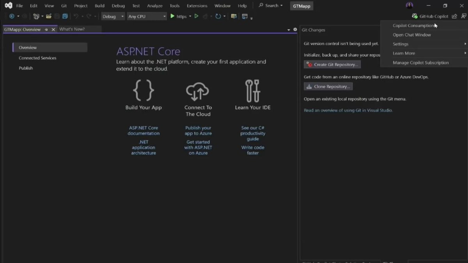Open the Help menu
Screen dimensions: 468x263
(x=242, y=6)
